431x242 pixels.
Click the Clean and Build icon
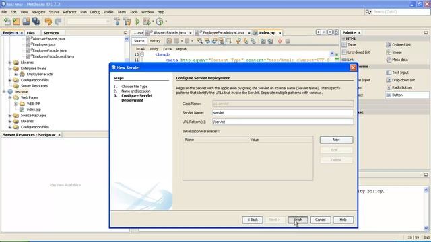click(127, 22)
